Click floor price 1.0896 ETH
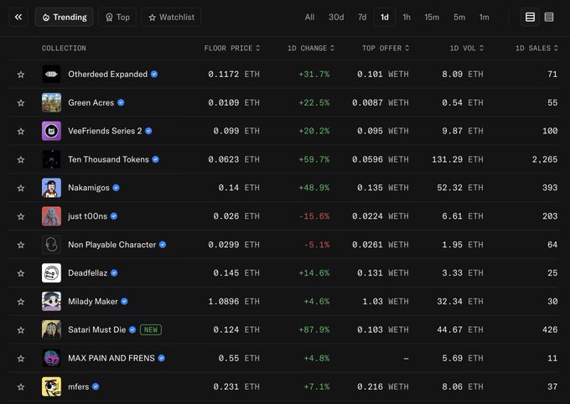The height and width of the screenshot is (404, 570). 234,302
